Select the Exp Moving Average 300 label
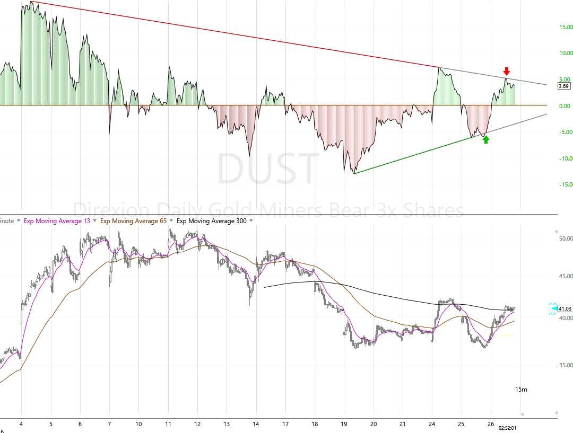Viewport: 573px width, 433px height. point(211,221)
